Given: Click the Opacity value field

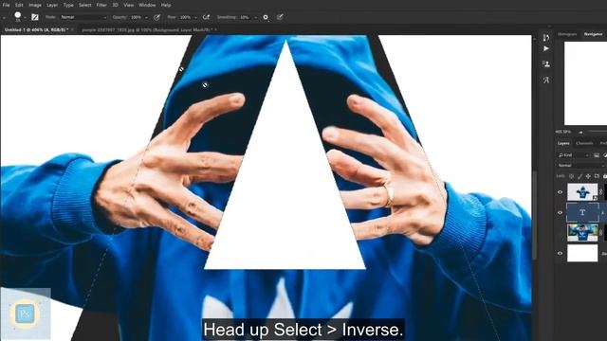Looking at the screenshot, I should pyautogui.click(x=137, y=17).
